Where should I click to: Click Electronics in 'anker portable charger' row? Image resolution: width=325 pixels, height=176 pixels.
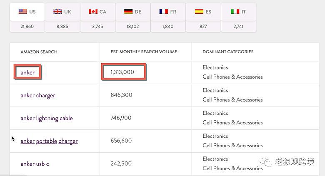[215, 136]
